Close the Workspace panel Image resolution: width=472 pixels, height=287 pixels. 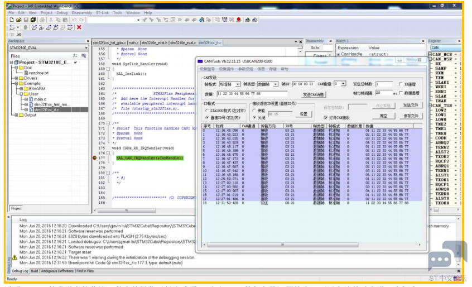tap(88, 41)
